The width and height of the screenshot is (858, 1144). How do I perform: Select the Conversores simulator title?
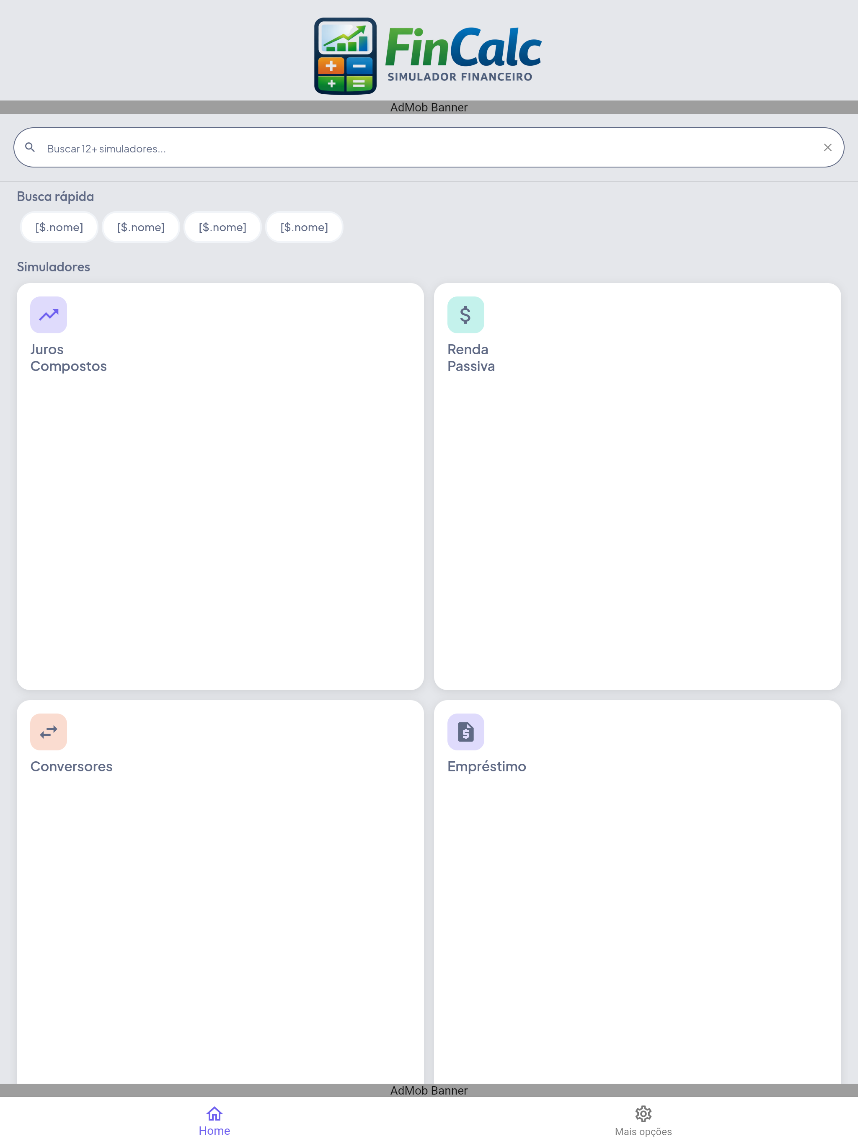click(x=71, y=766)
